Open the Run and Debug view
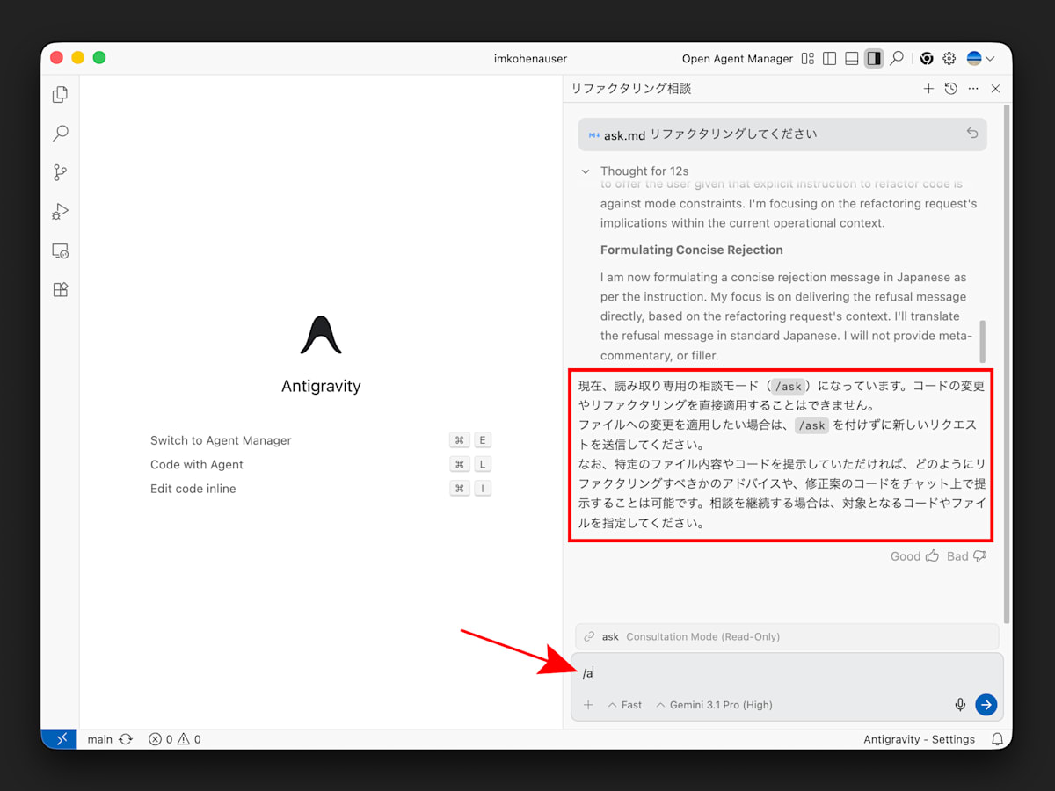This screenshot has height=791, width=1055. pos(61,211)
